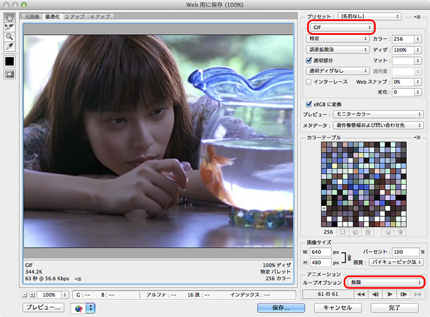Click the 完了 button
Screen dimensions: 430x317
(395, 308)
